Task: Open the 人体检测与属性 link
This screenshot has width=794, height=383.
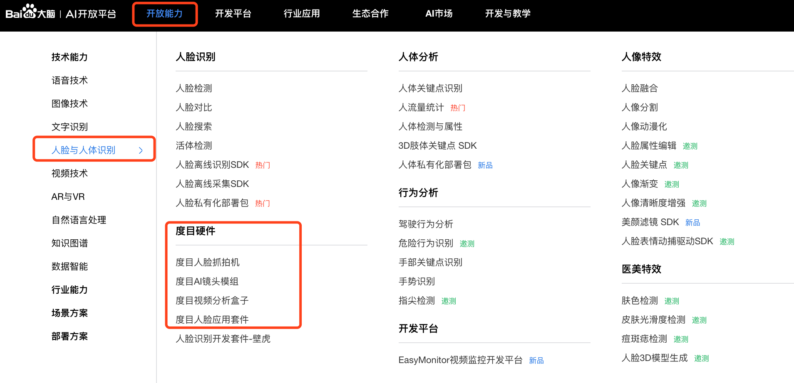Action: [x=430, y=126]
